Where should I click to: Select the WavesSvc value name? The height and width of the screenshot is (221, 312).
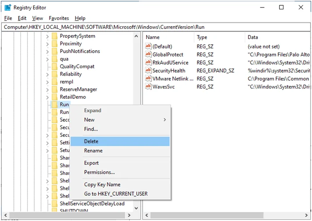164,87
